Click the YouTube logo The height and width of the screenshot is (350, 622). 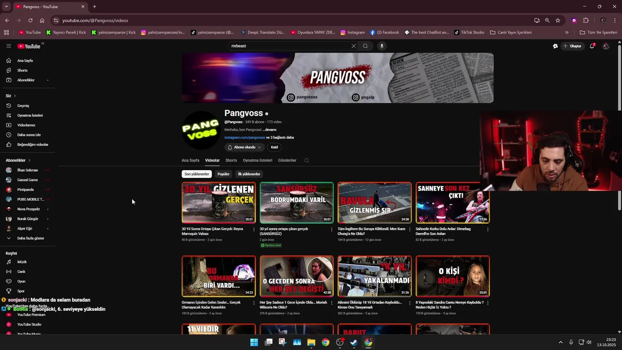29,46
